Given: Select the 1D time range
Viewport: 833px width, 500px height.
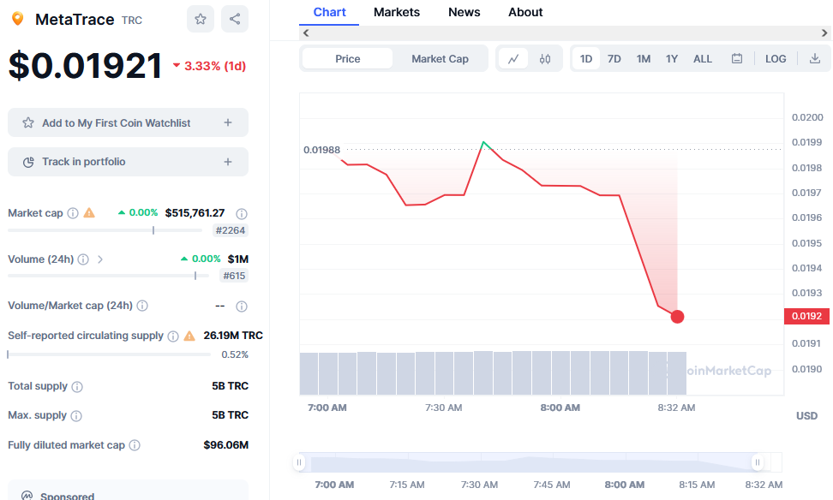Looking at the screenshot, I should click(586, 59).
